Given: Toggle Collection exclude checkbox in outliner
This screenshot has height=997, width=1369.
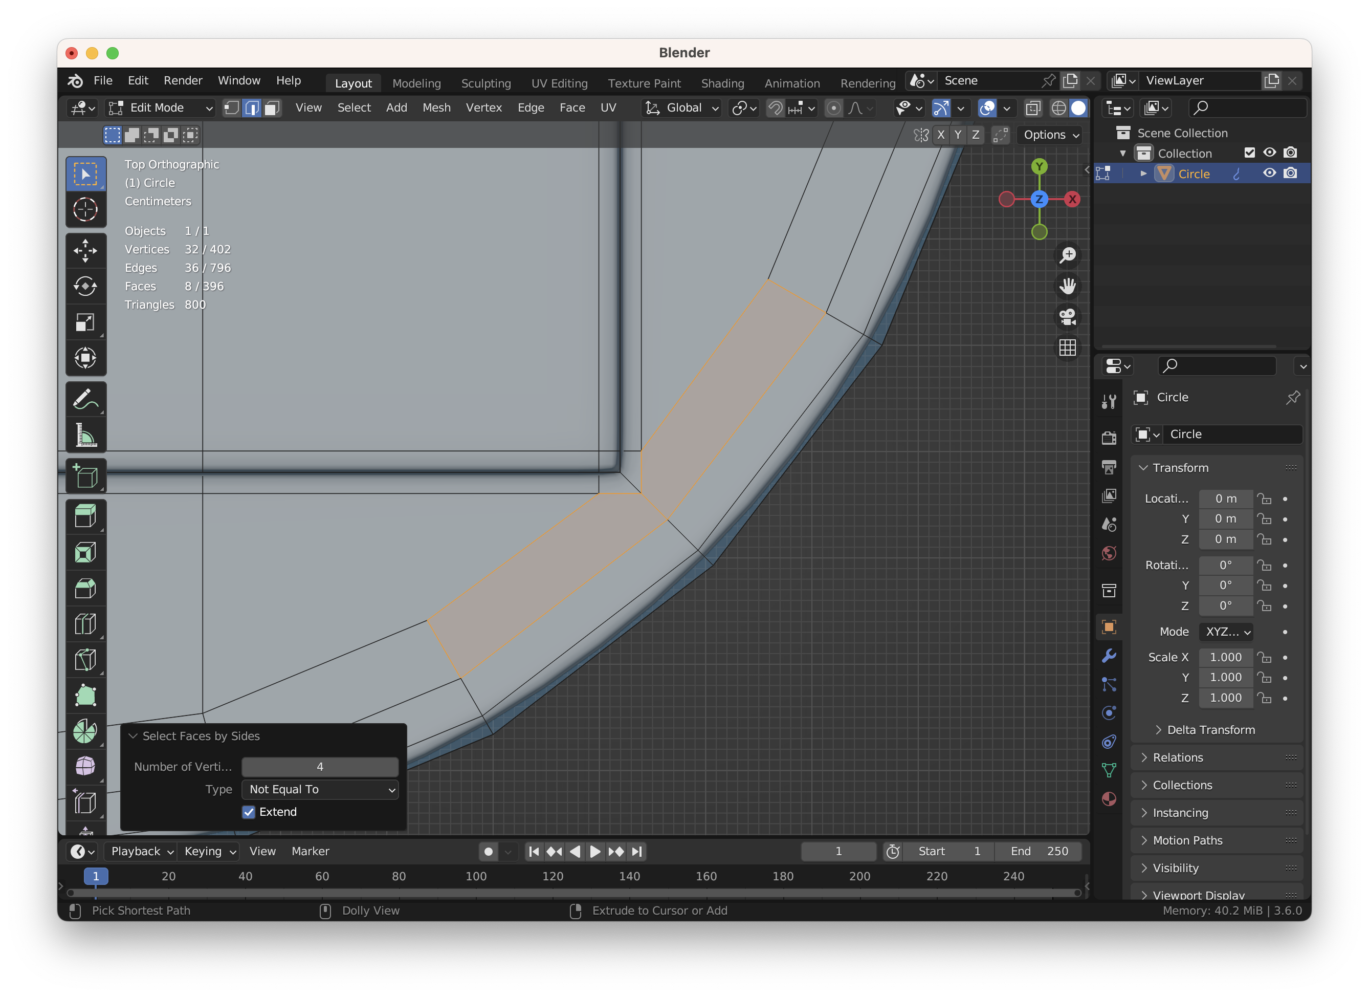Looking at the screenshot, I should click(x=1249, y=153).
